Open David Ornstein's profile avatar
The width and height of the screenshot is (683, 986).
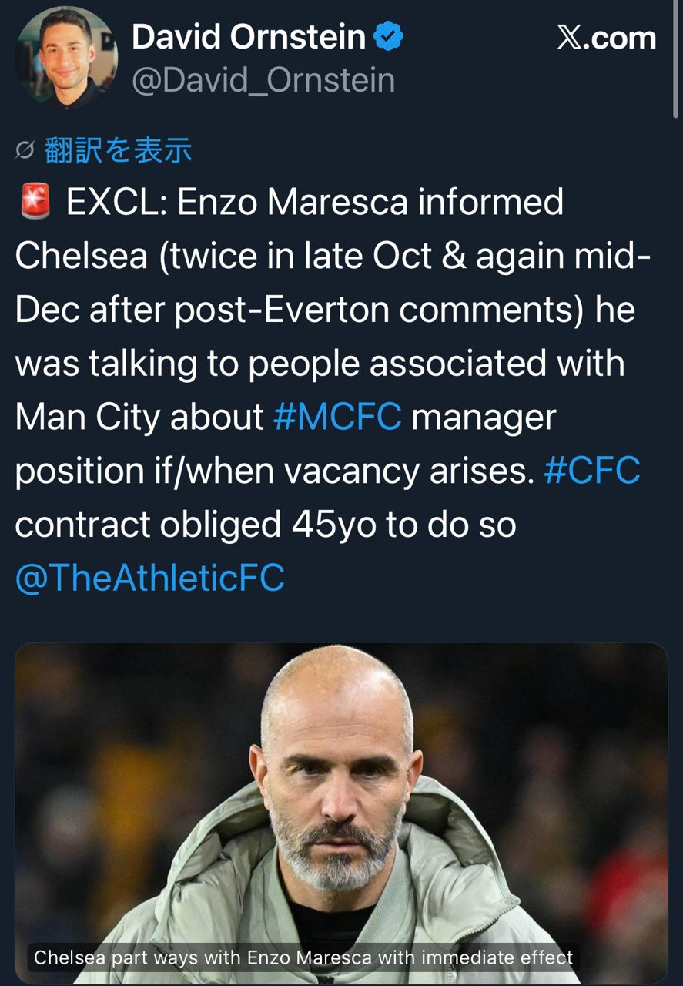(x=66, y=59)
